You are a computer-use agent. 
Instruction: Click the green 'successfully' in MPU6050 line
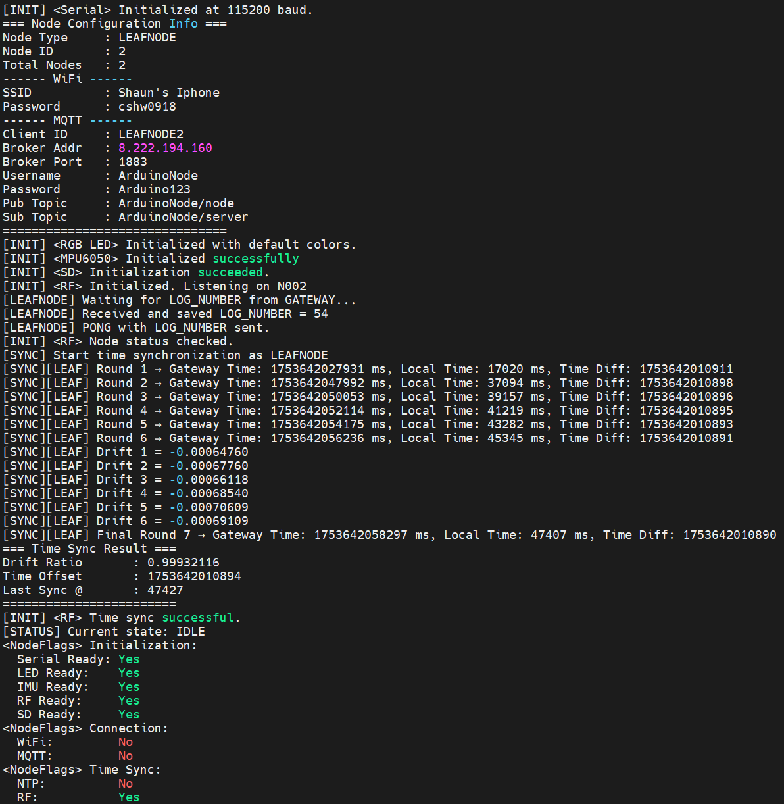point(255,259)
